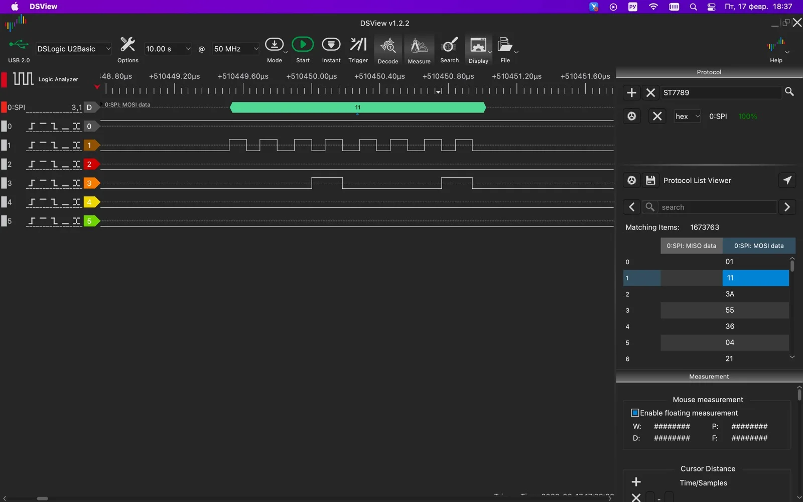The image size is (803, 502).
Task: Remove all decoders with X beside ST7789
Action: pyautogui.click(x=650, y=92)
